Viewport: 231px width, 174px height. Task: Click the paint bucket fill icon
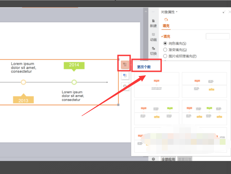coord(166,20)
